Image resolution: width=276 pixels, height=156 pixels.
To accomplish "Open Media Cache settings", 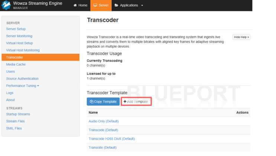I will pyautogui.click(x=16, y=64).
